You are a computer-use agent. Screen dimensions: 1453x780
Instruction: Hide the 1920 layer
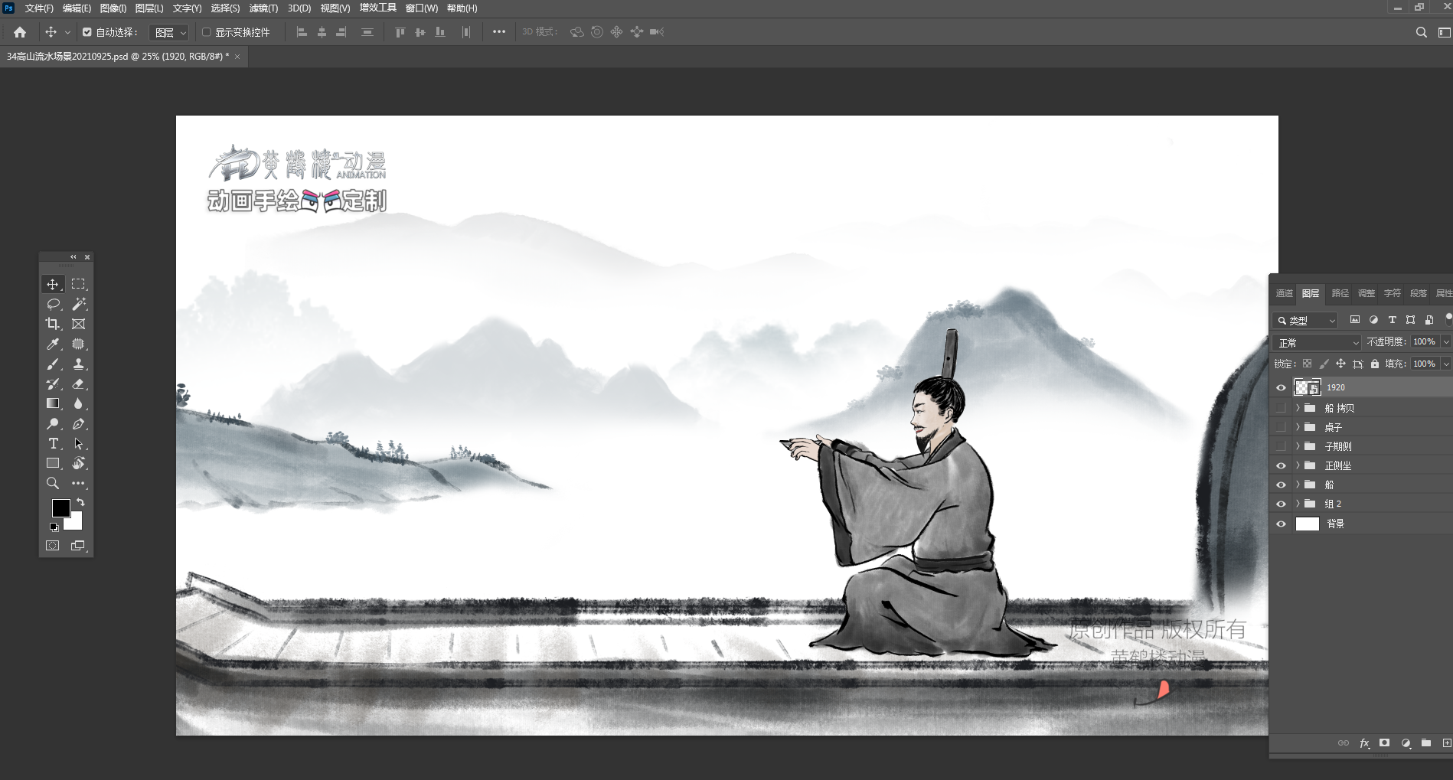[x=1281, y=387]
